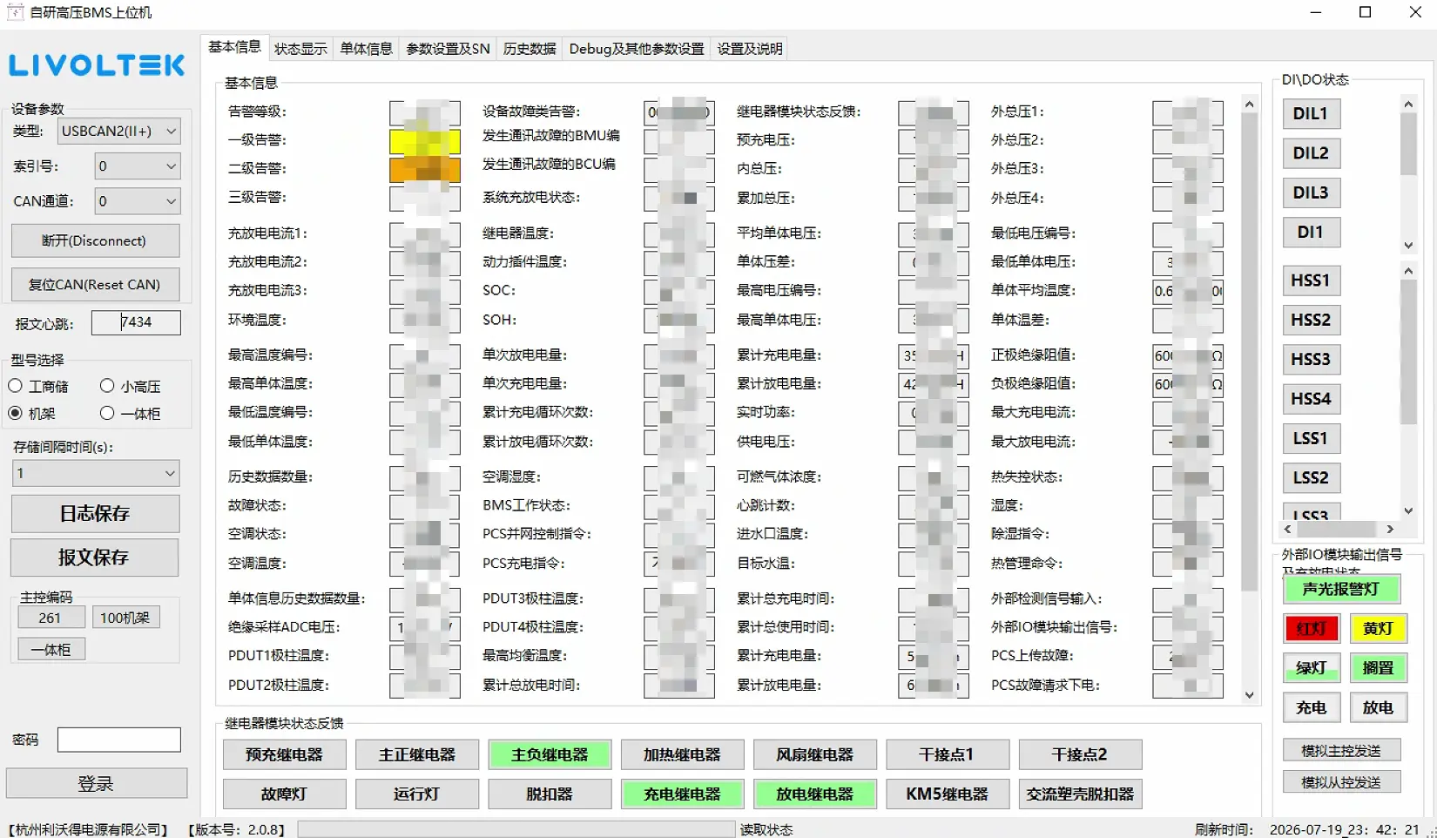Click the orange 二级告警 indicator box
The height and width of the screenshot is (838, 1437).
(425, 170)
